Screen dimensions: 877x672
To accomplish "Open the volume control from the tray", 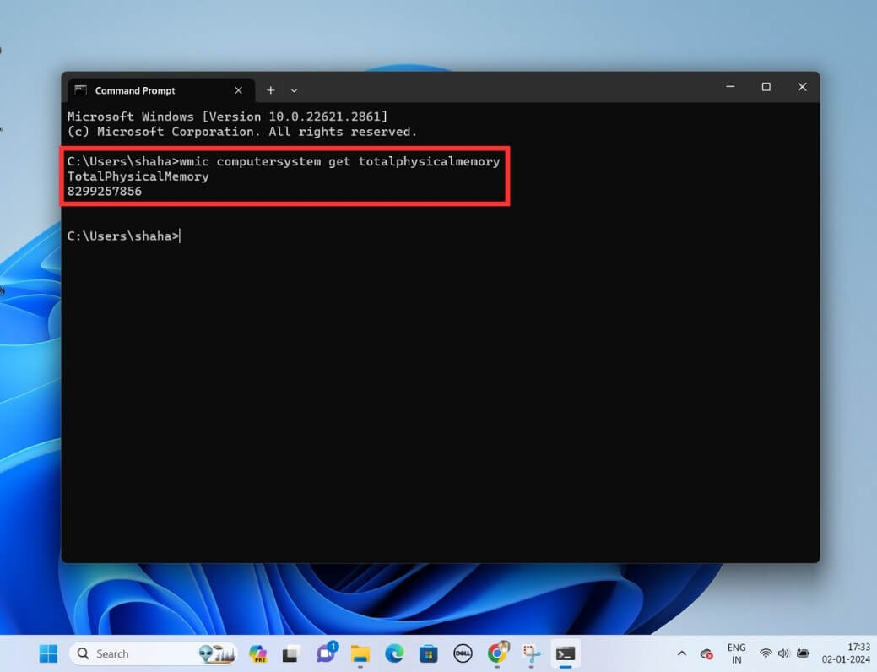I will [785, 653].
